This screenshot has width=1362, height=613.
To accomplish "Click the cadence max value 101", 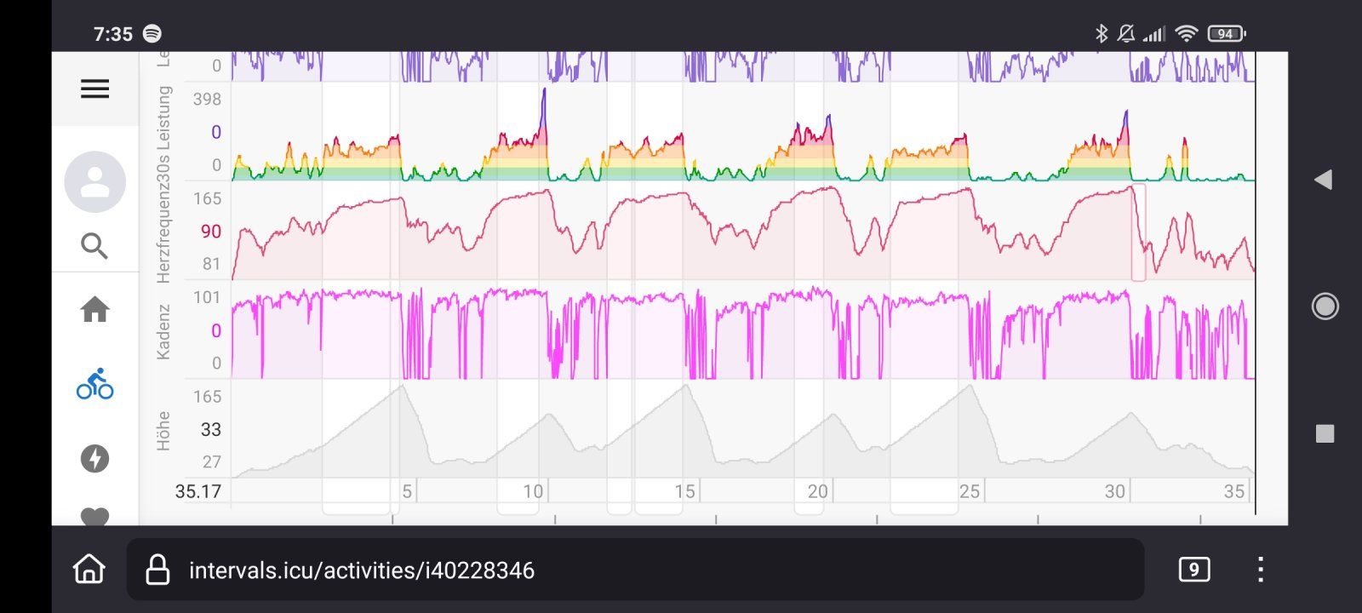I will [x=207, y=297].
